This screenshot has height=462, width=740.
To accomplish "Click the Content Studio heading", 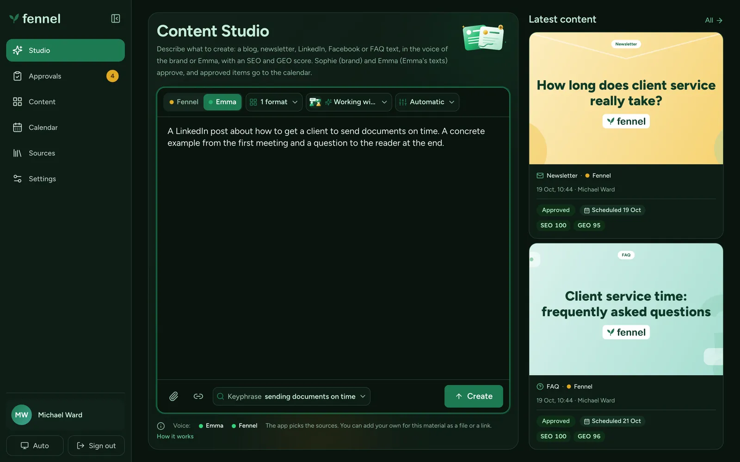I will pyautogui.click(x=213, y=31).
